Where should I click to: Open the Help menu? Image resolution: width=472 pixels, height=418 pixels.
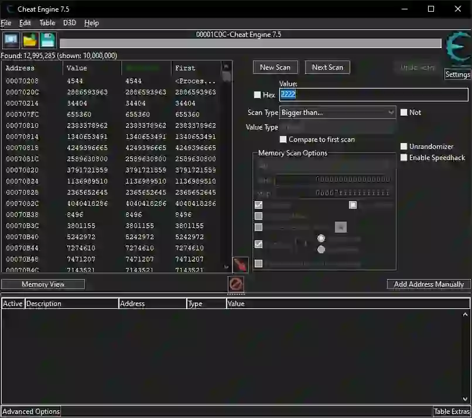click(x=91, y=23)
